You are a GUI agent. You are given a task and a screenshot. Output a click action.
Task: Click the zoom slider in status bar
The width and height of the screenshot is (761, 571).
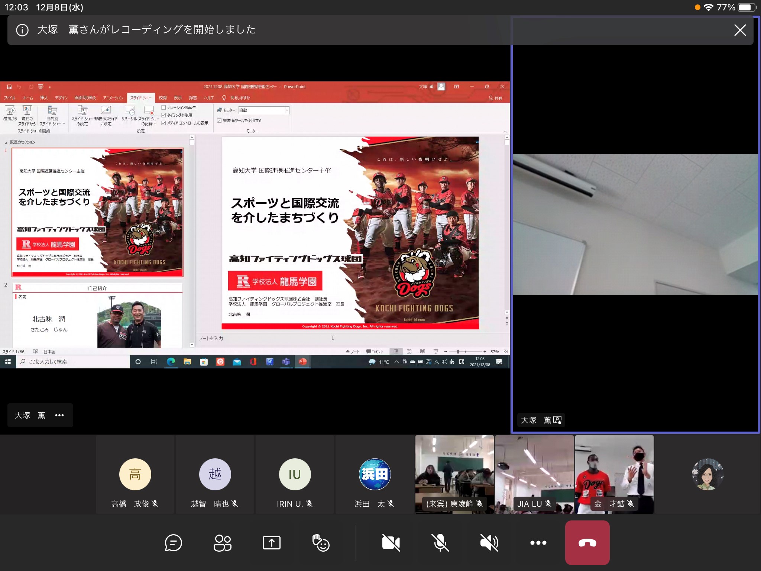(x=465, y=352)
